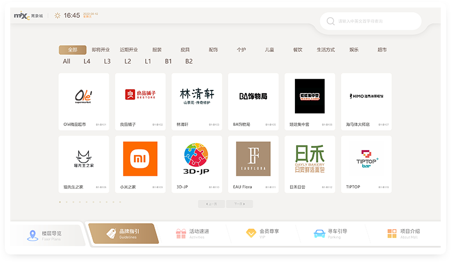Open Activities gift box icon
451x262 pixels.
(181, 233)
